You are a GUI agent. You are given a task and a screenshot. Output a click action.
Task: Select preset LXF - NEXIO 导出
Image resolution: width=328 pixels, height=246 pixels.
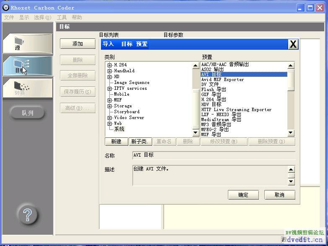(x=221, y=114)
